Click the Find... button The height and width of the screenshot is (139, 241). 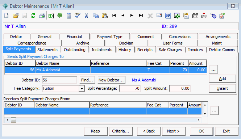[x=87, y=80]
